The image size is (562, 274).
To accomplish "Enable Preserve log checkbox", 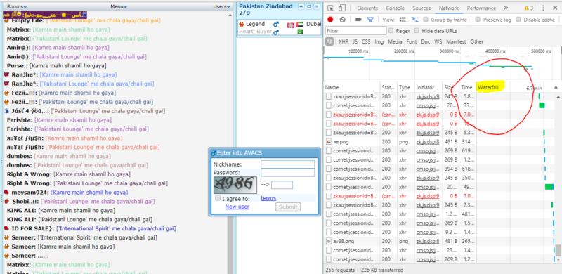I will coord(478,20).
